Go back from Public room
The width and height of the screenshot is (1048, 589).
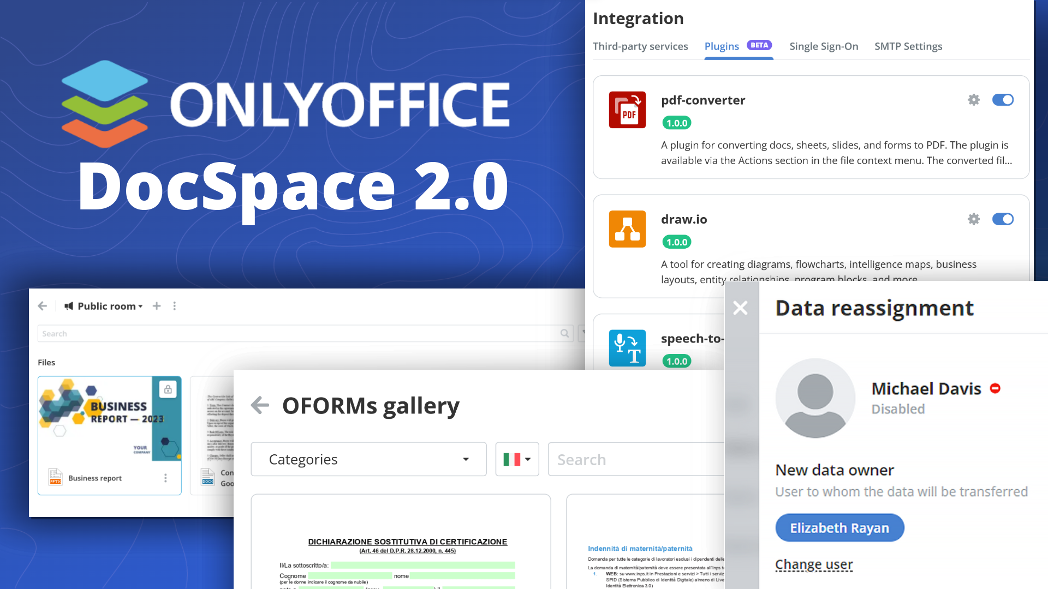click(43, 306)
